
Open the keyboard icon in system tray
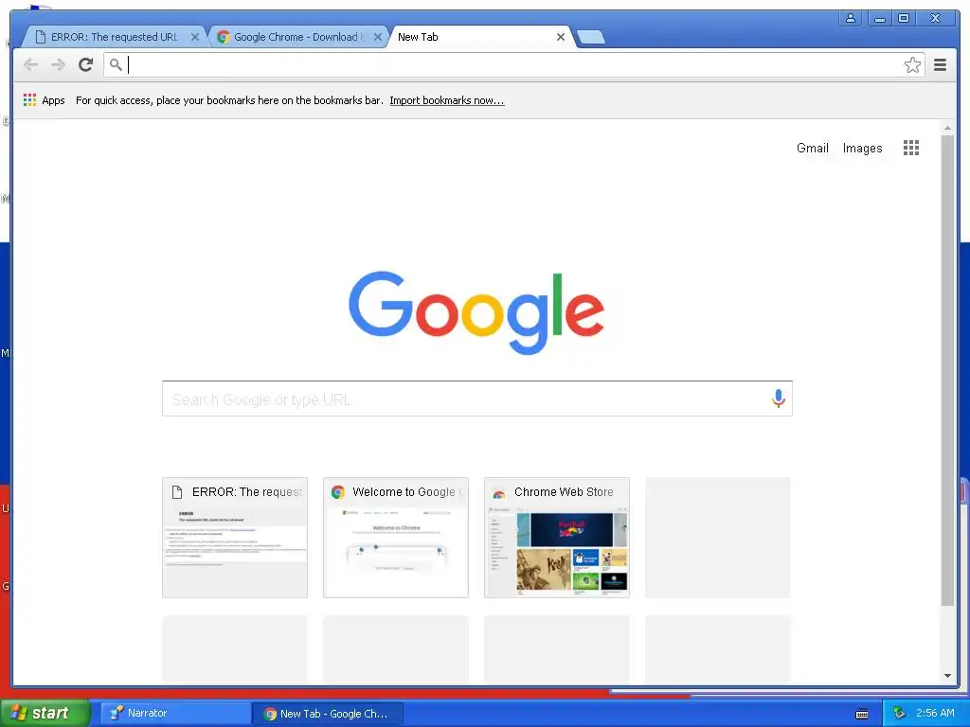tap(862, 714)
